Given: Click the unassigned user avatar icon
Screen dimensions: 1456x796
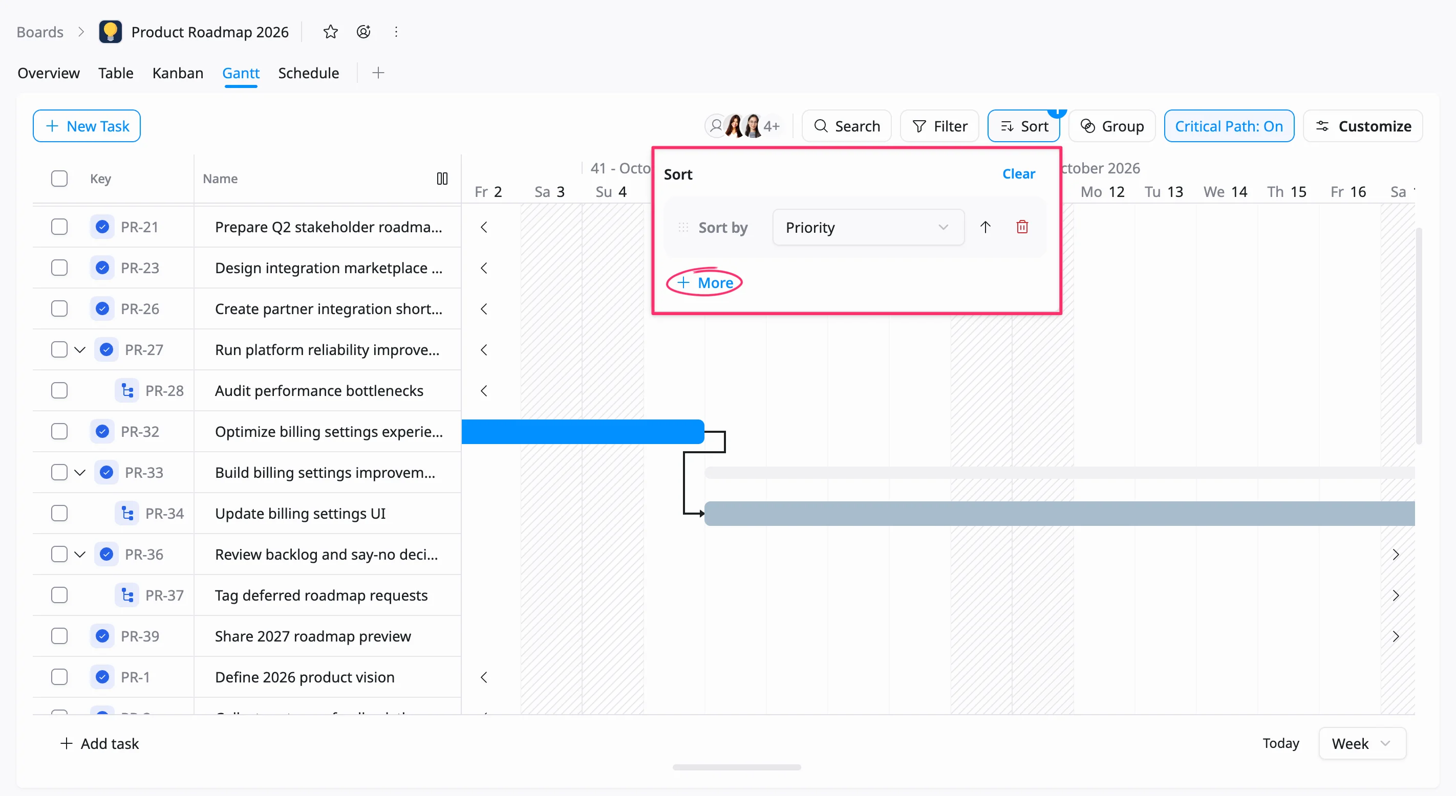Looking at the screenshot, I should coord(716,126).
